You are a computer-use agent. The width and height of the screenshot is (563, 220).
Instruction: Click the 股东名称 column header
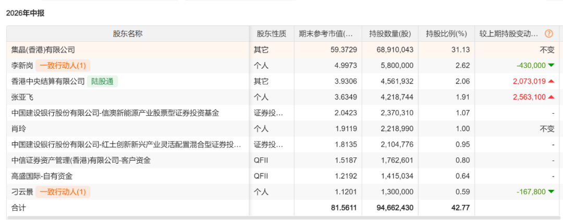[128, 34]
